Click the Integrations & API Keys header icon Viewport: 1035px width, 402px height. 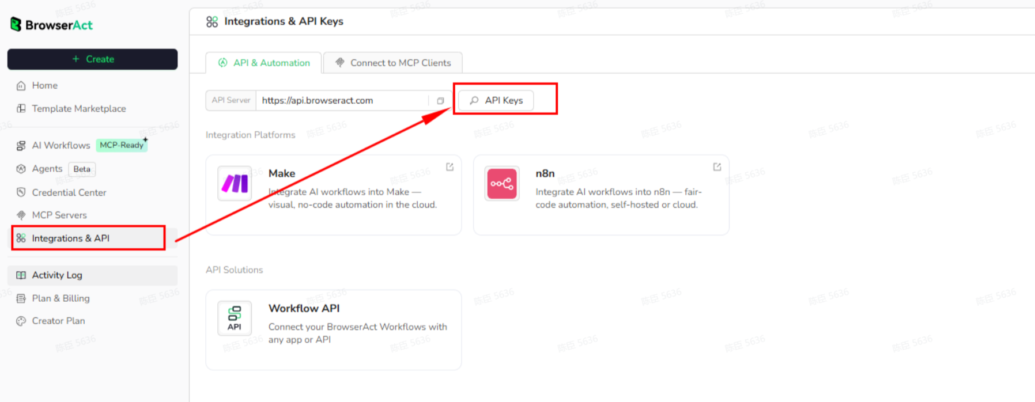[212, 22]
